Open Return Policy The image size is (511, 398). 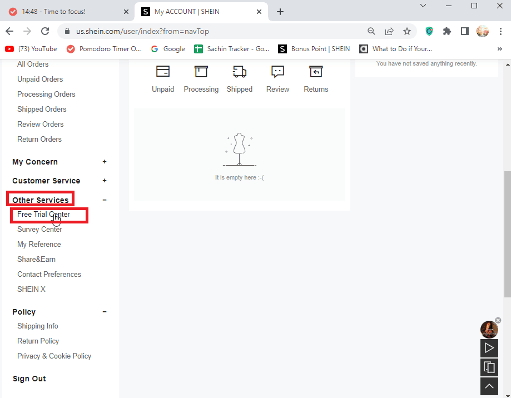pyautogui.click(x=38, y=341)
